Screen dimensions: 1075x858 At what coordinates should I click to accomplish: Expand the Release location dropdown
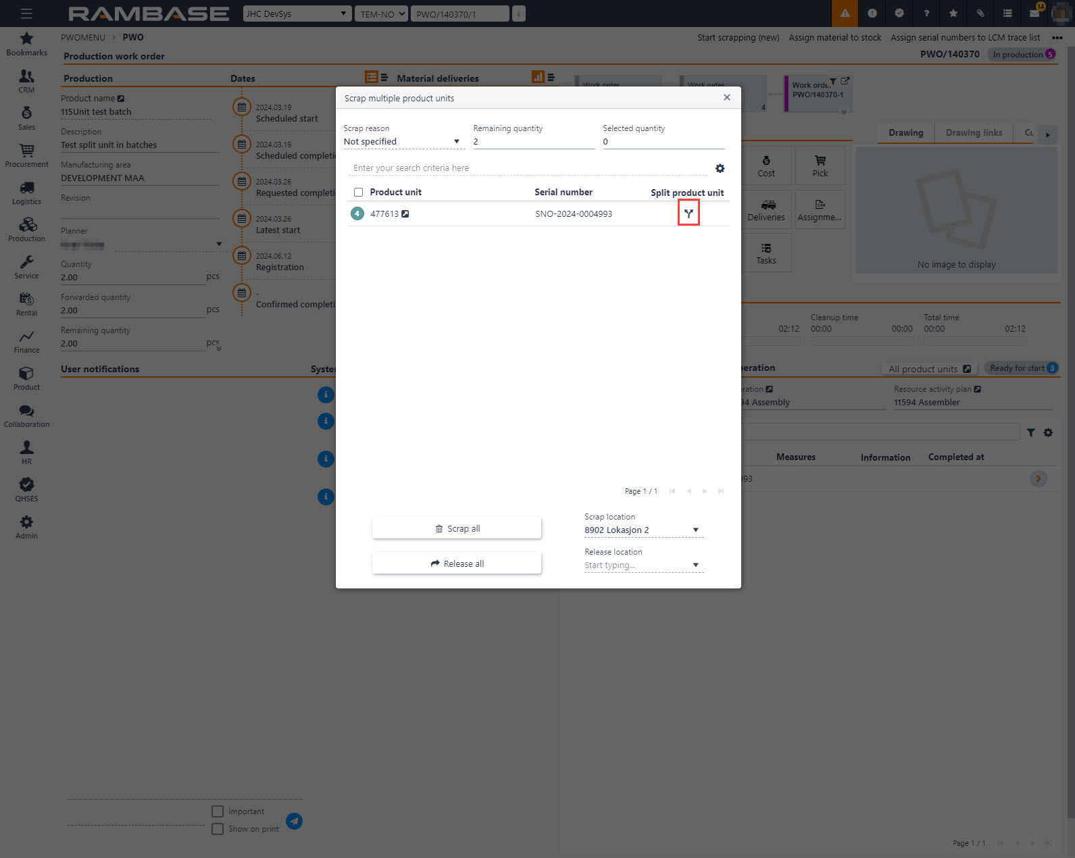[x=695, y=565]
